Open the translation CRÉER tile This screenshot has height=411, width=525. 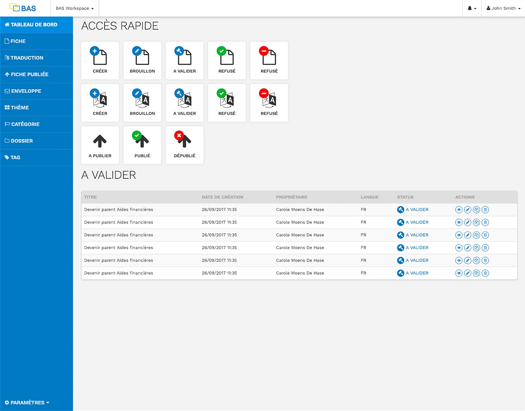100,103
